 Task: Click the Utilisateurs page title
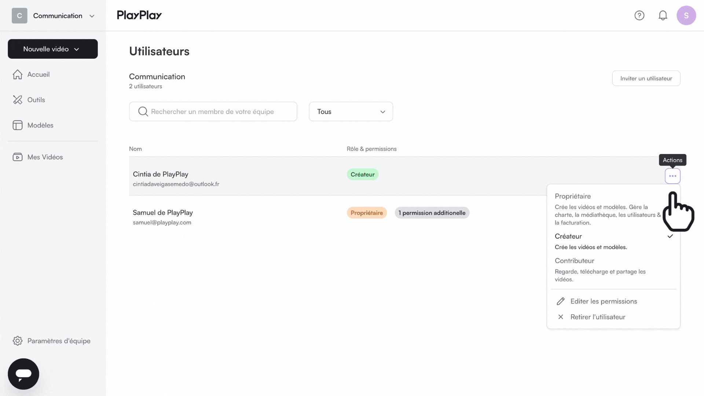coord(159,51)
